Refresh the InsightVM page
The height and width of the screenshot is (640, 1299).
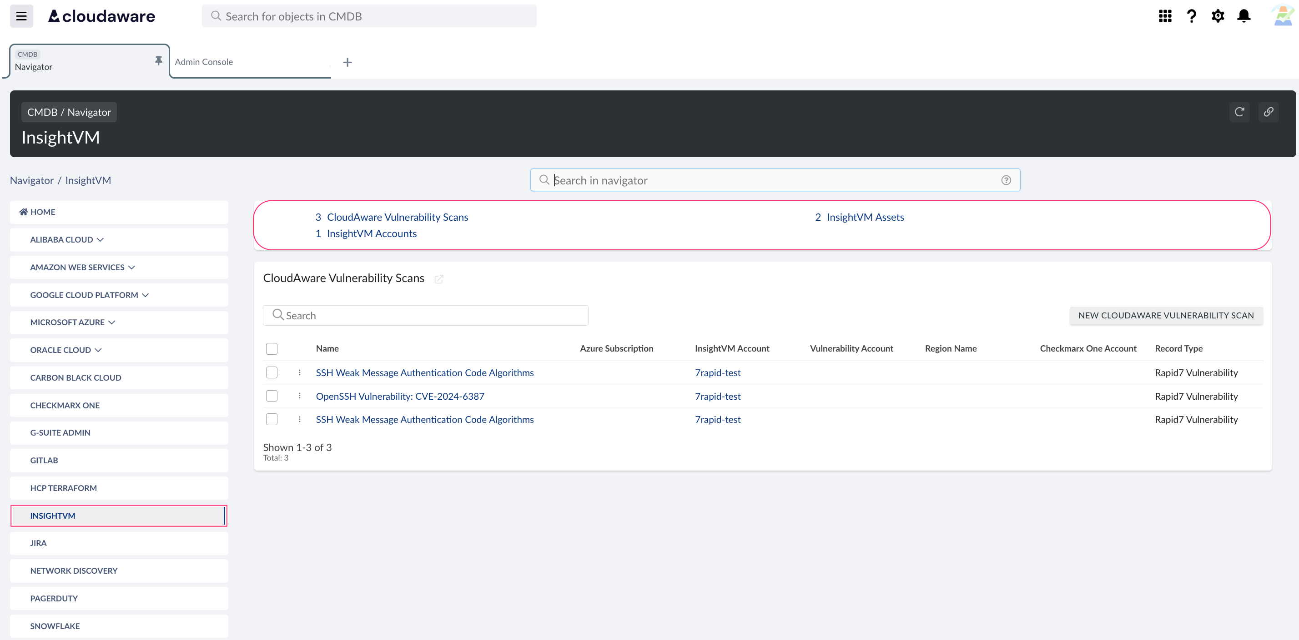coord(1239,112)
